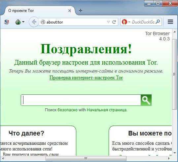Click the scroll left arrow
Screen dimensions: 178x162
[x=3, y=158]
